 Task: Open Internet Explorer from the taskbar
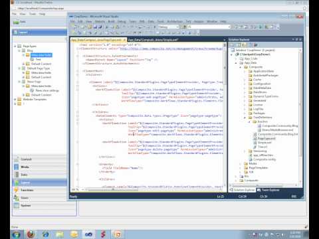[45, 234]
